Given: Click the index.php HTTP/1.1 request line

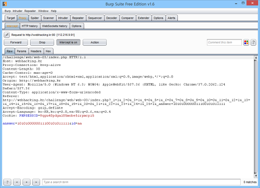Looking at the screenshot, I should [x=44, y=57].
